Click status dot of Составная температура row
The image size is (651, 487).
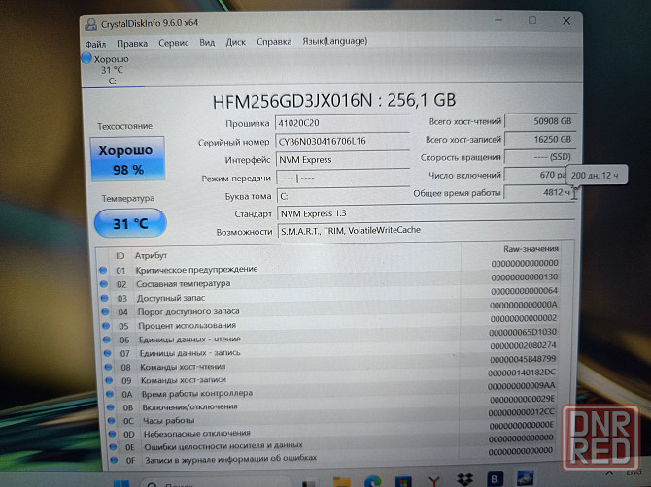(104, 284)
